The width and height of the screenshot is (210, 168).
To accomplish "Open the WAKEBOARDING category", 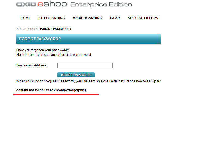I will pyautogui.click(x=87, y=18).
